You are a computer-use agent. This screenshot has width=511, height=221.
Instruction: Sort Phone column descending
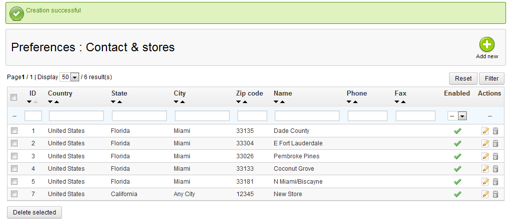(x=349, y=102)
